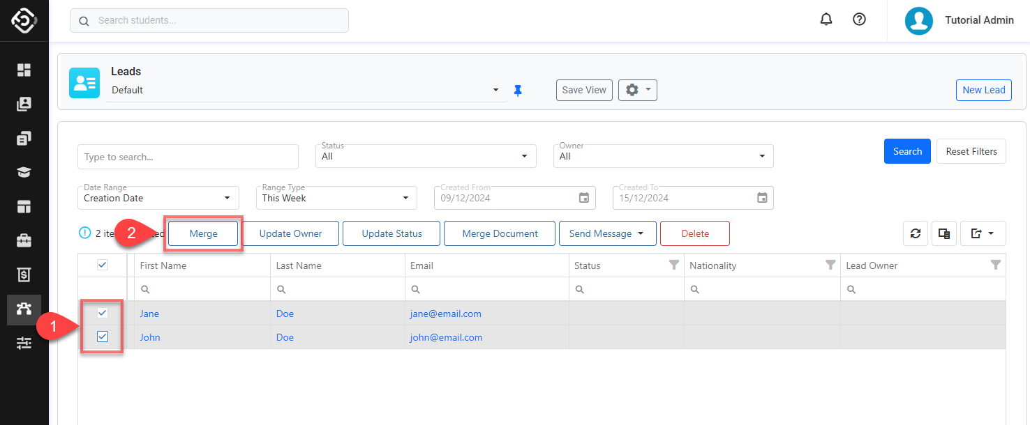Open the Send Message dropdown
The height and width of the screenshot is (425, 1030).
[607, 234]
